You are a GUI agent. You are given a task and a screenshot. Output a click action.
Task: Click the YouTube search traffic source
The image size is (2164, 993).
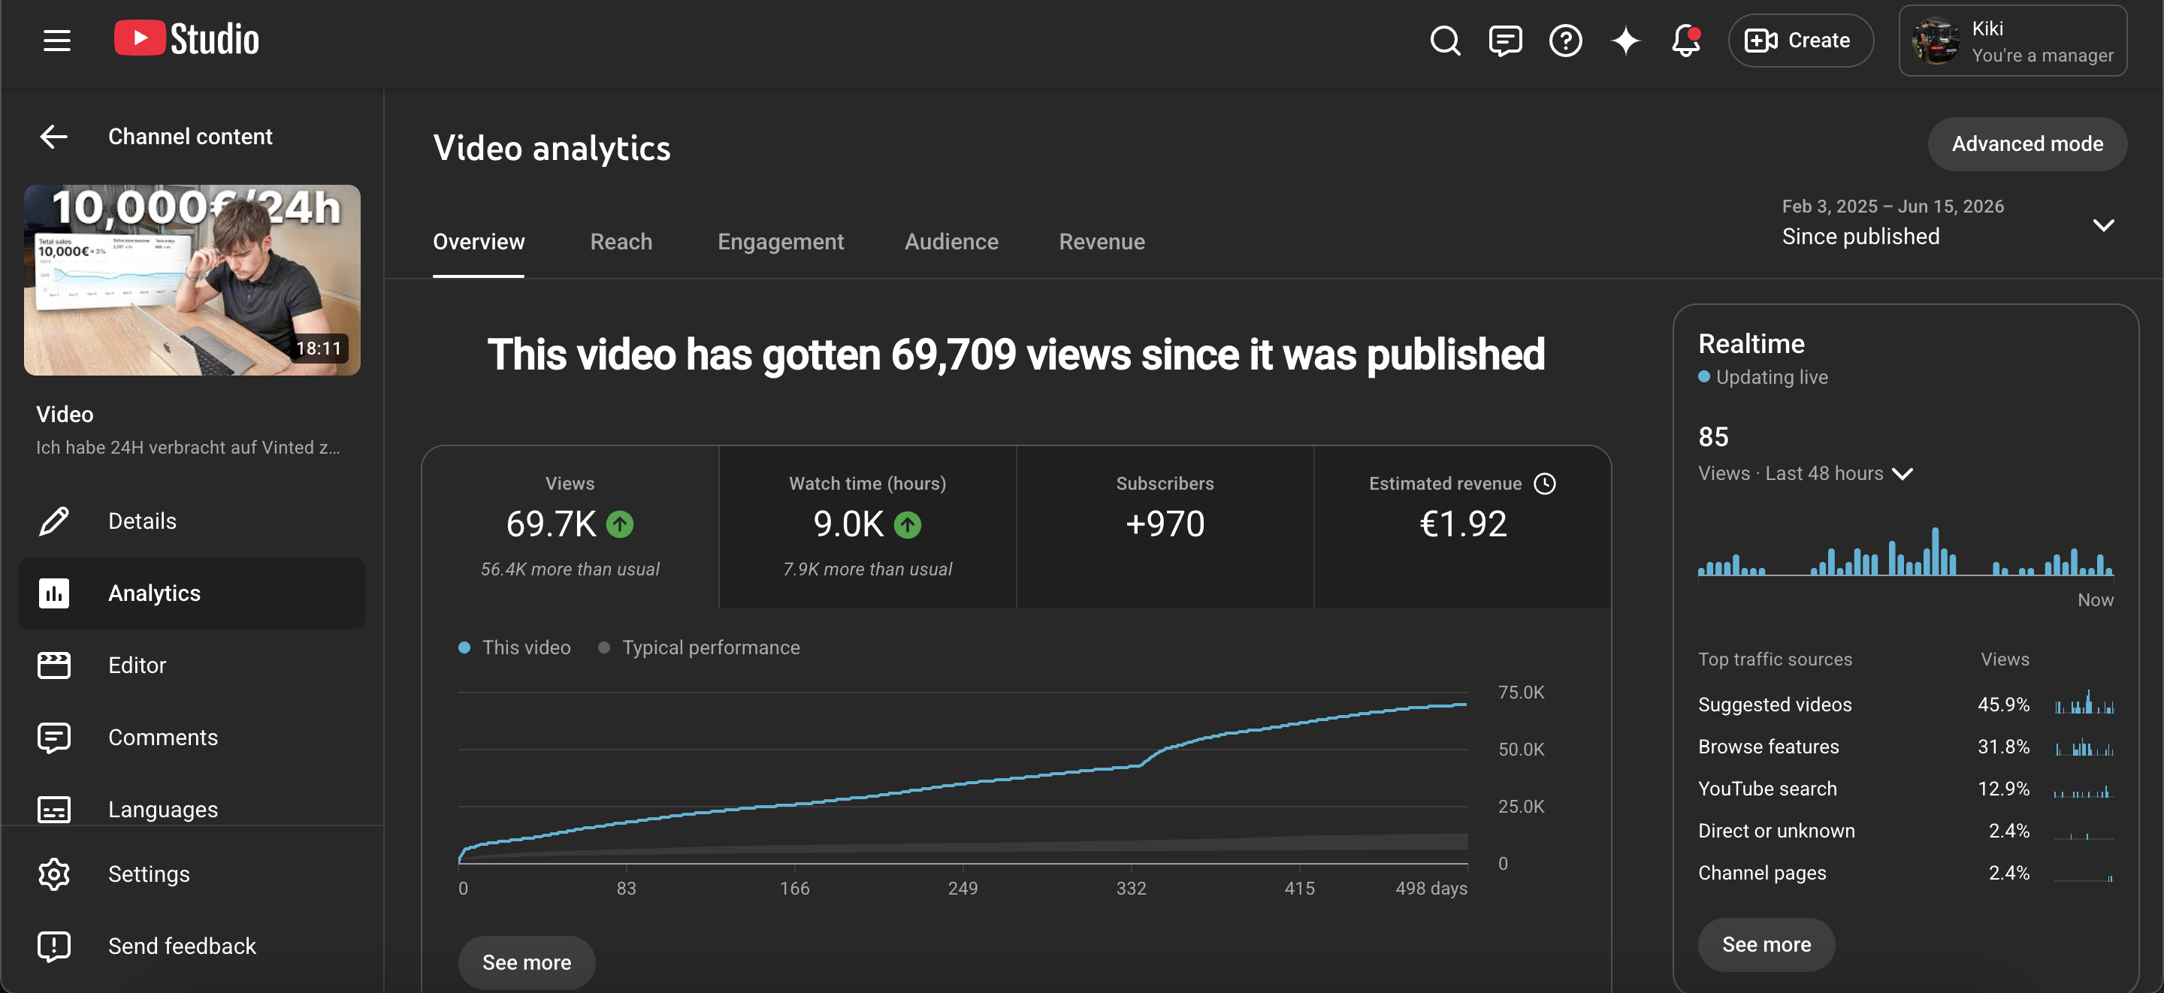(1767, 789)
